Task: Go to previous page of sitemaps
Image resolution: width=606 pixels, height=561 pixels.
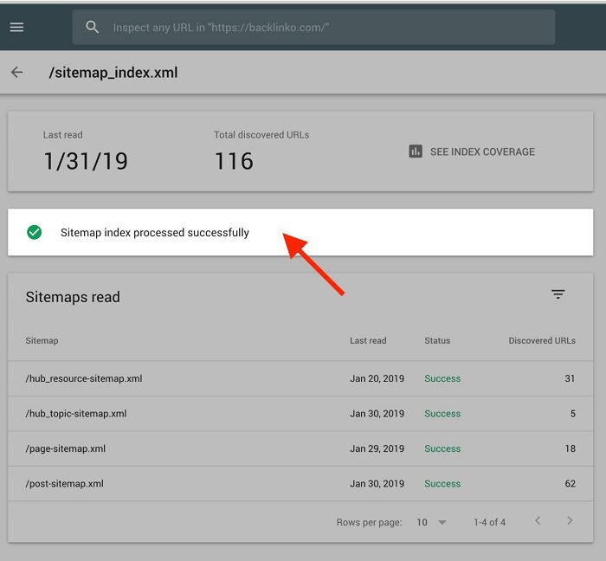Action: coord(538,521)
